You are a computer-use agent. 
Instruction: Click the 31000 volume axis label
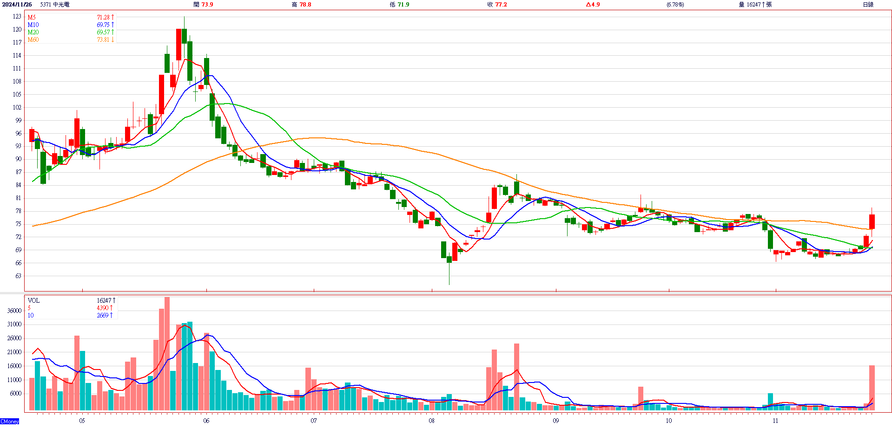pos(14,324)
